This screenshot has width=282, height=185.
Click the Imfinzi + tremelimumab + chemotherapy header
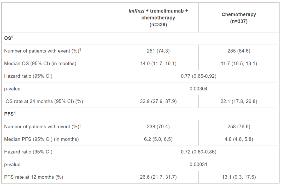coord(158,18)
